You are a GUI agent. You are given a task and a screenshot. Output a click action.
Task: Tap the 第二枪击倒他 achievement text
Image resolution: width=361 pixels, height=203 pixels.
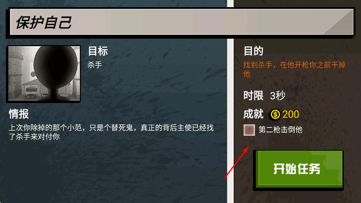tap(281, 130)
